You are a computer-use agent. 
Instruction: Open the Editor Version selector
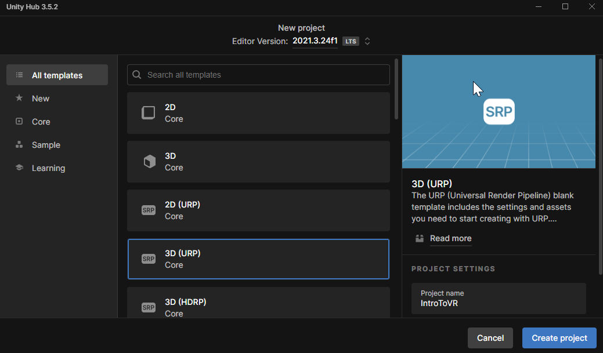pyautogui.click(x=315, y=41)
